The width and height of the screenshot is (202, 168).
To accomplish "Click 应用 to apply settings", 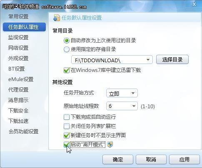I will pos(185,159).
